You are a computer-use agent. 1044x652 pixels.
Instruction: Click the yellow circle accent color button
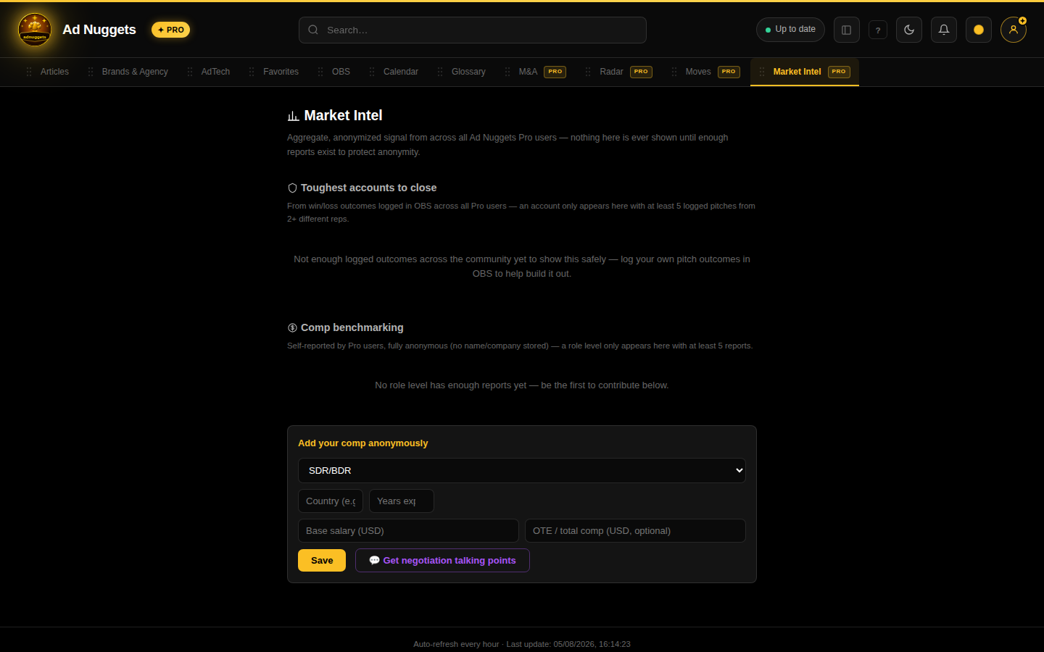[x=979, y=30]
